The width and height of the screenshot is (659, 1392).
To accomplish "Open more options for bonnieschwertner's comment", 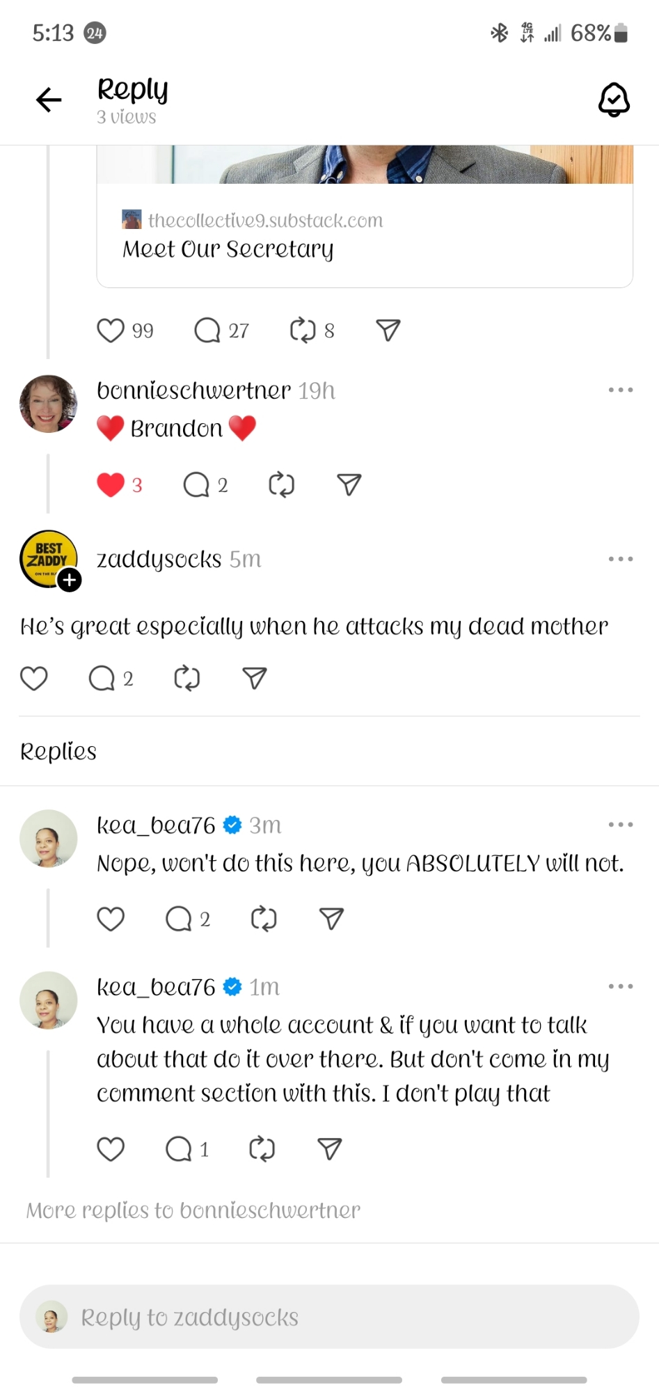I will tap(620, 390).
